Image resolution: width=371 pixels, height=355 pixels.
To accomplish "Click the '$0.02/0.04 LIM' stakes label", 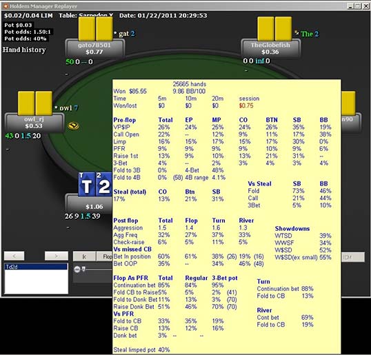I will point(28,16).
